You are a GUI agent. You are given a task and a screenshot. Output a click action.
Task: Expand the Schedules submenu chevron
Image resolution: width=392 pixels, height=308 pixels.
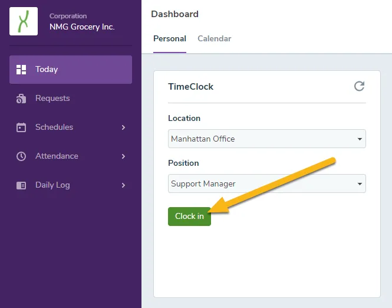[x=123, y=127]
